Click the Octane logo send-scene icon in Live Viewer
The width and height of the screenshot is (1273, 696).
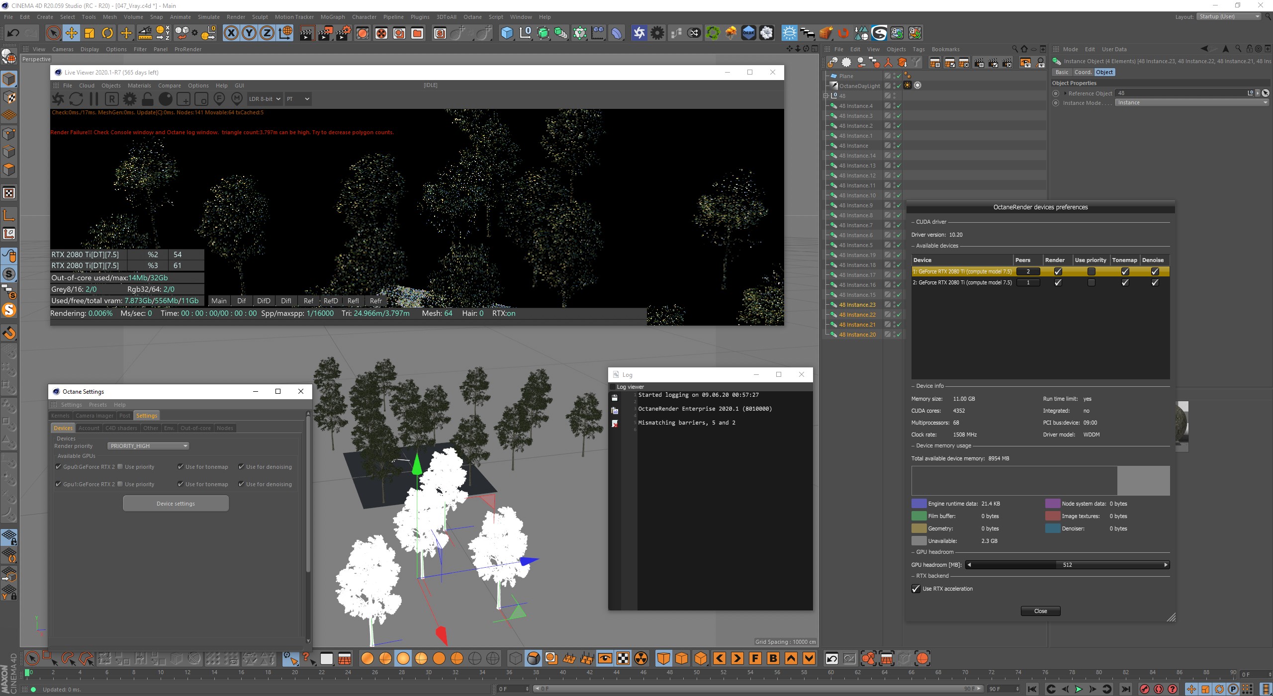click(x=58, y=99)
